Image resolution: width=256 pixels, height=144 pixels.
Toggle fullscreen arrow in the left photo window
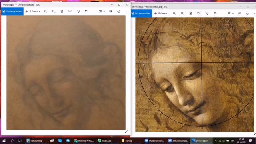(127, 132)
